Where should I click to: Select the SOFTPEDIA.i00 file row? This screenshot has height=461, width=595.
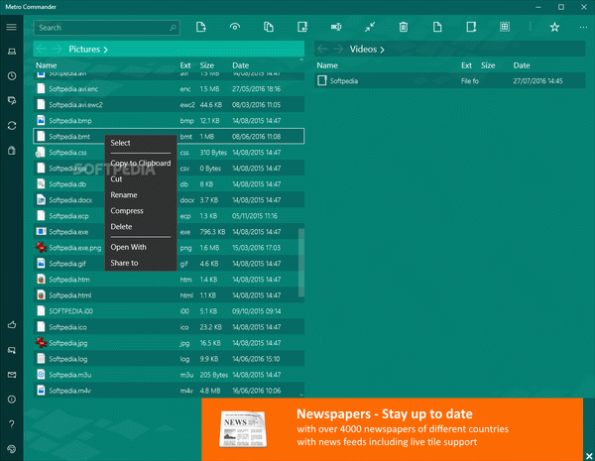[x=169, y=311]
